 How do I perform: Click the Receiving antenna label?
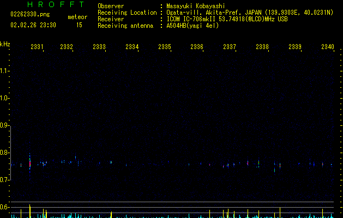125,26
